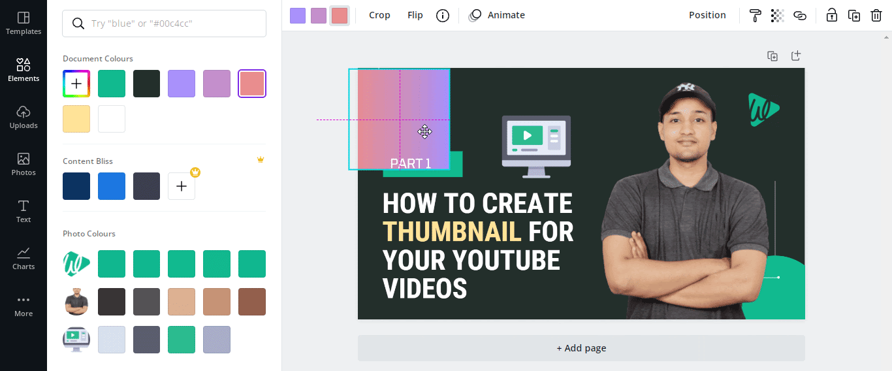The image size is (892, 371).
Task: Select the monitor illustration colours thumbnail
Action: [76, 340]
